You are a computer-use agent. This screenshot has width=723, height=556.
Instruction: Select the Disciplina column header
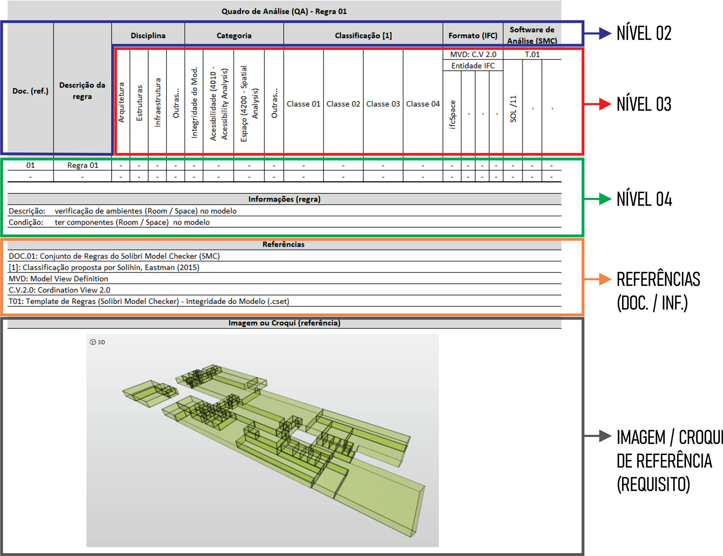click(148, 36)
